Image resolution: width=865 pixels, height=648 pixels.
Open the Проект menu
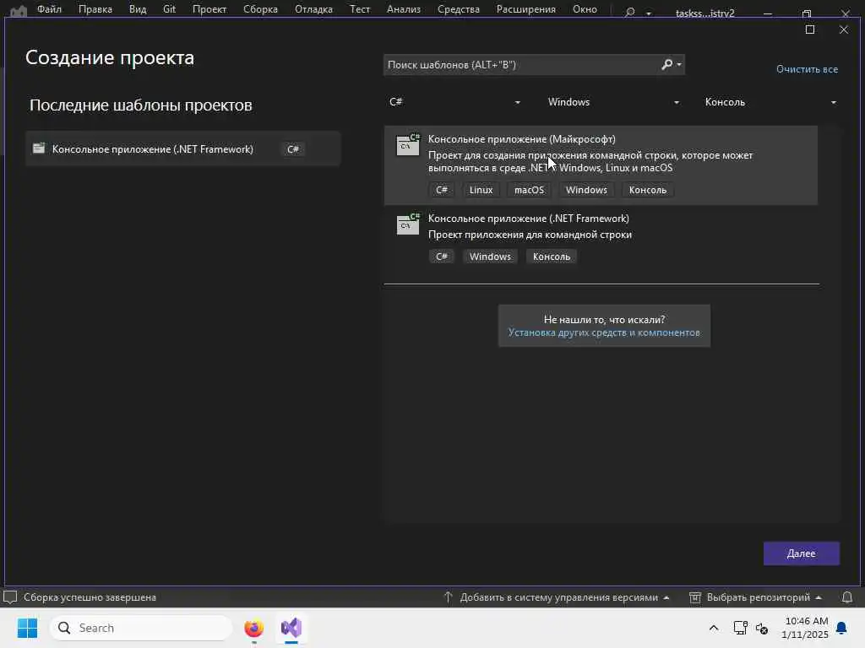tap(209, 9)
